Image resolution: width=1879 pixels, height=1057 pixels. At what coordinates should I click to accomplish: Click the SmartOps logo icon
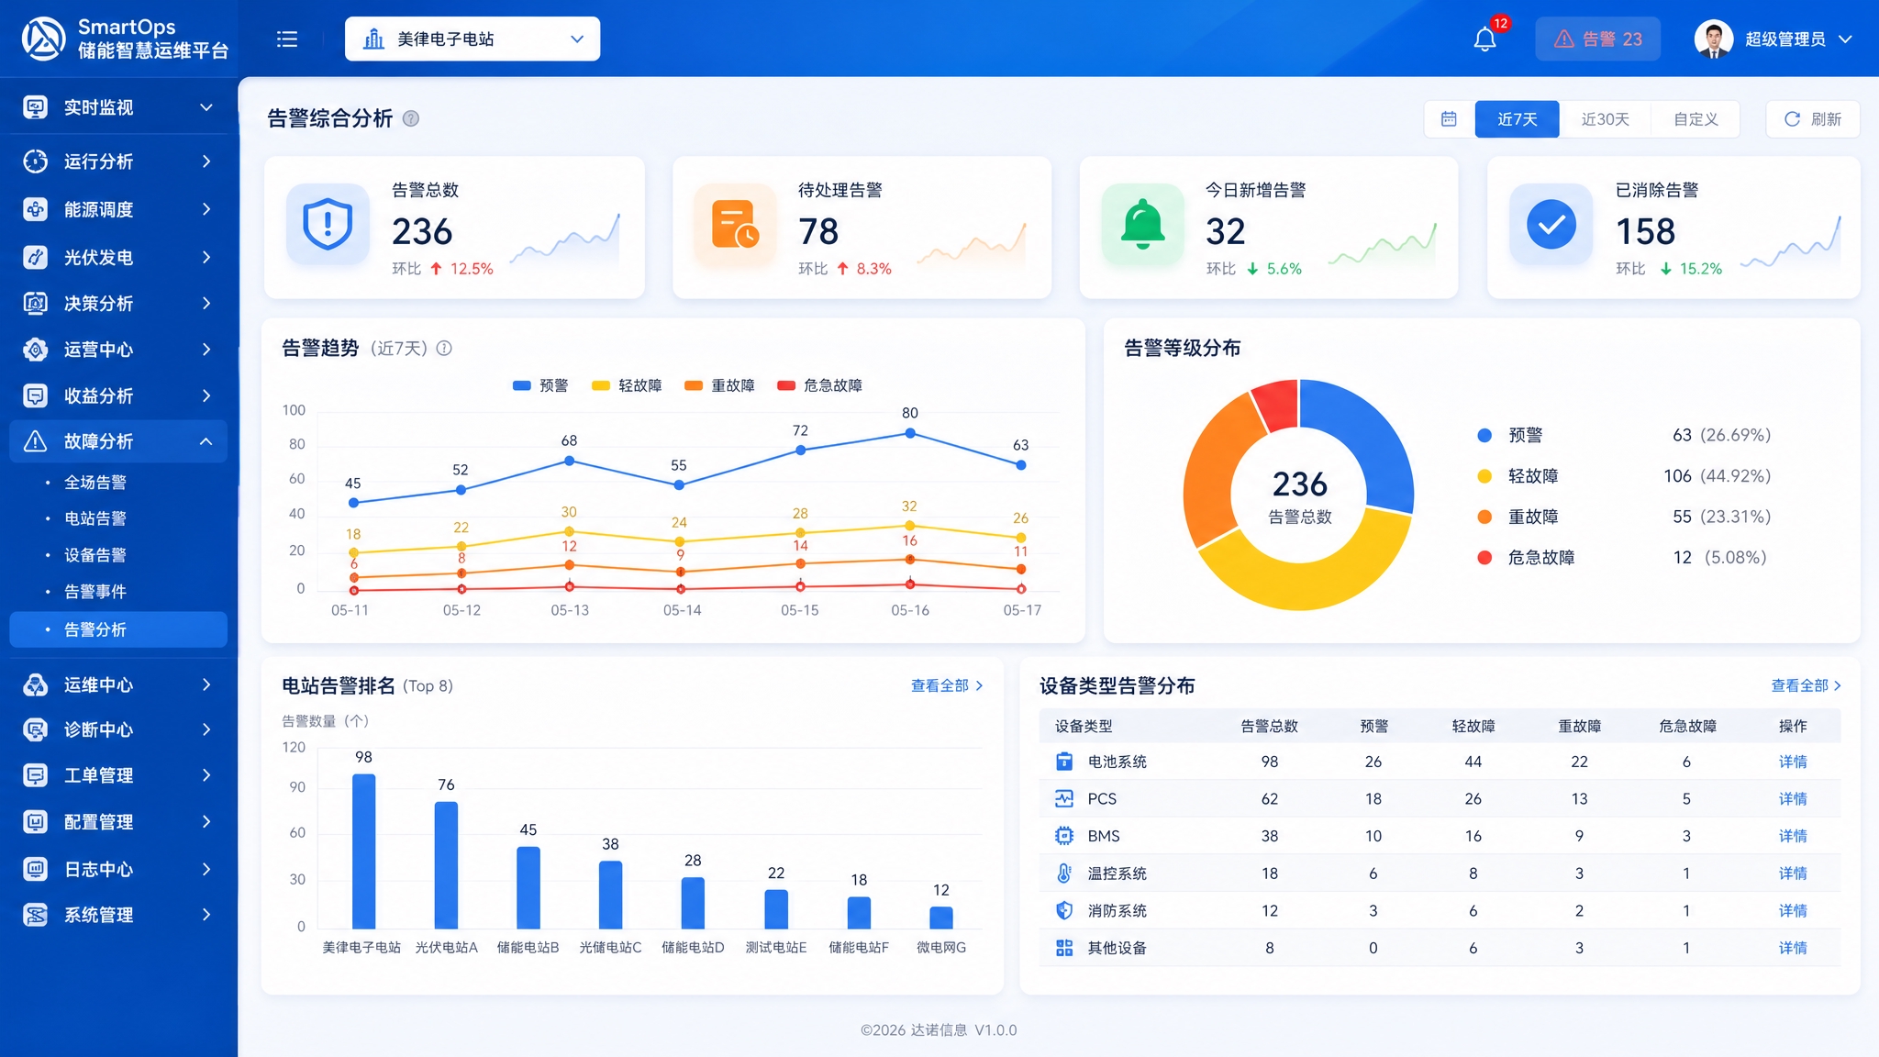click(x=43, y=39)
